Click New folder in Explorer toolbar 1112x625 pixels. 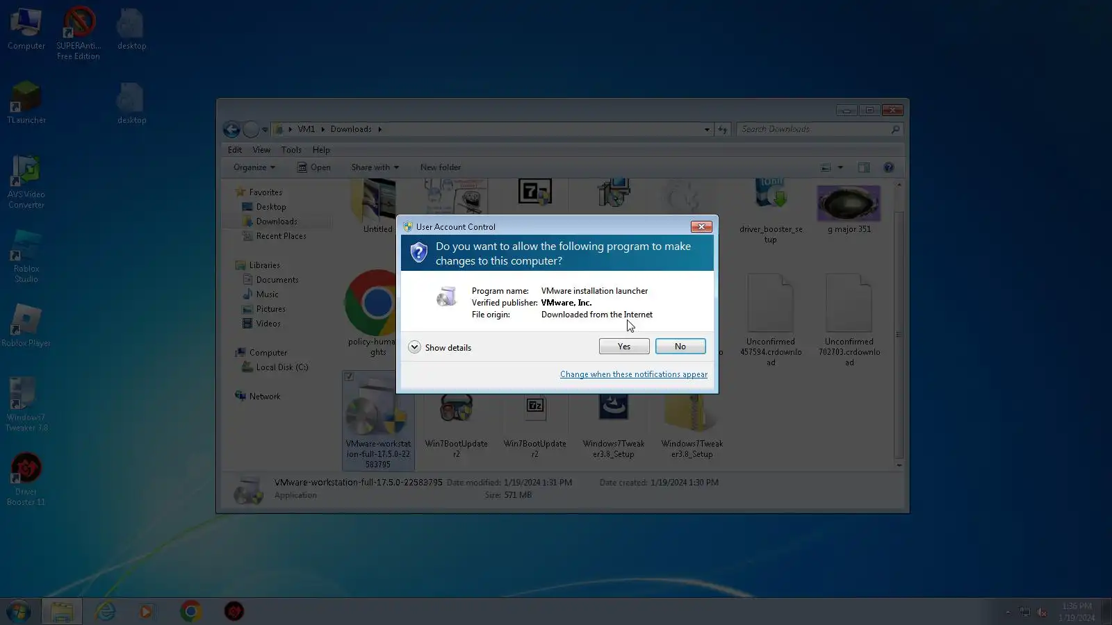(441, 167)
